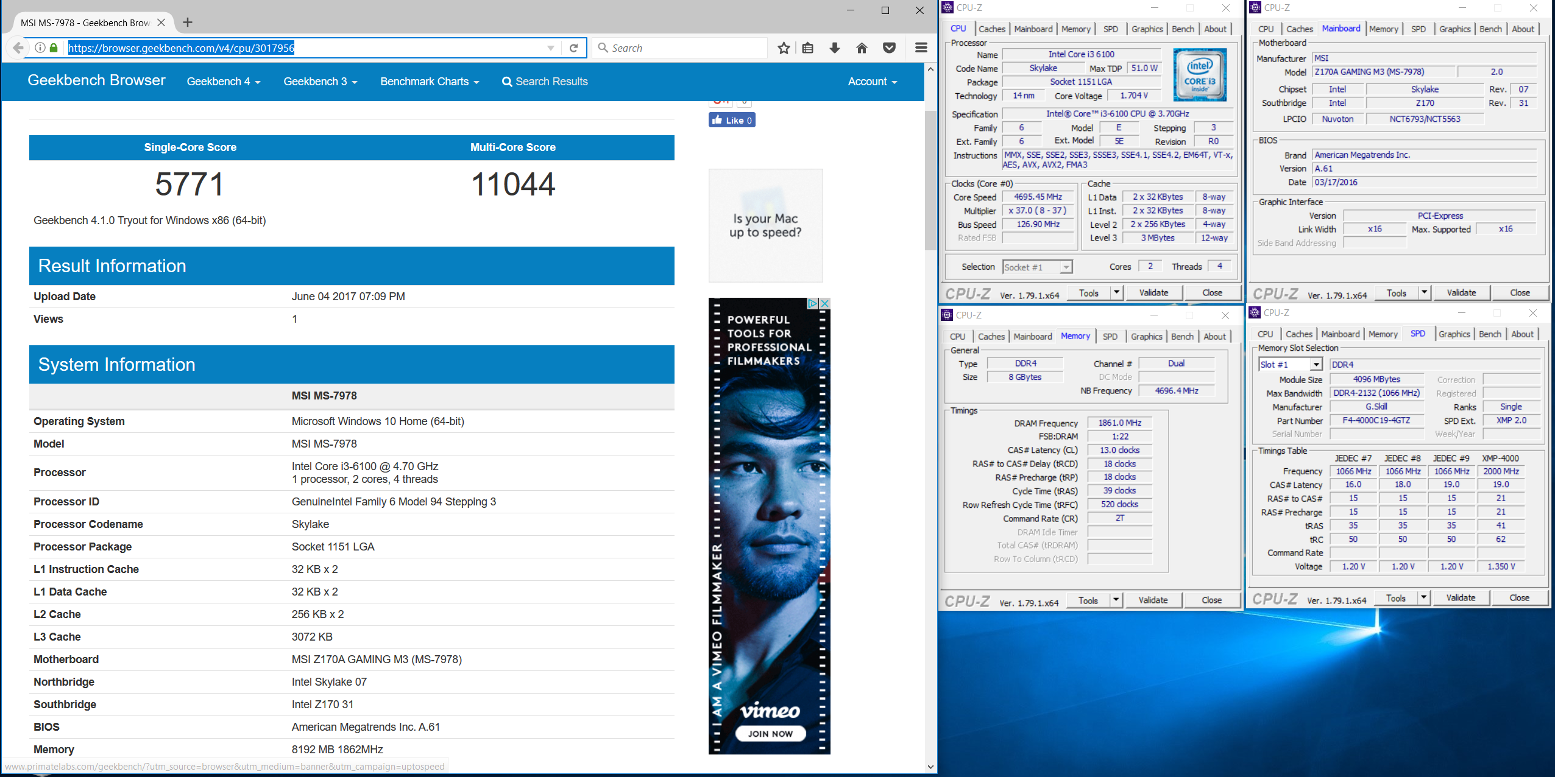Screen dimensions: 1555x777
Task: Open the downloads arrow icon
Action: point(835,47)
